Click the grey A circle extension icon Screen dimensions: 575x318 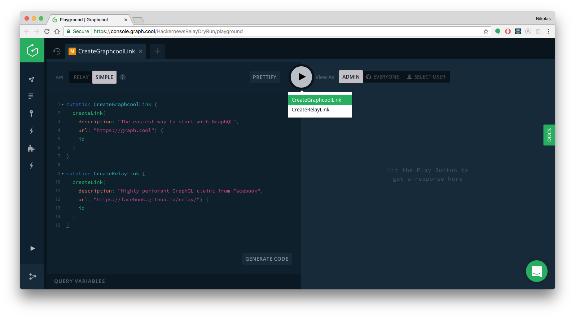528,31
